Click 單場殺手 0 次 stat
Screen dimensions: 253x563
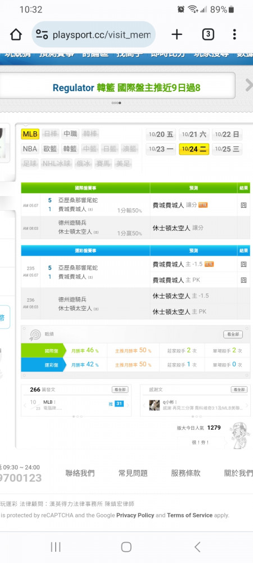coord(227,364)
